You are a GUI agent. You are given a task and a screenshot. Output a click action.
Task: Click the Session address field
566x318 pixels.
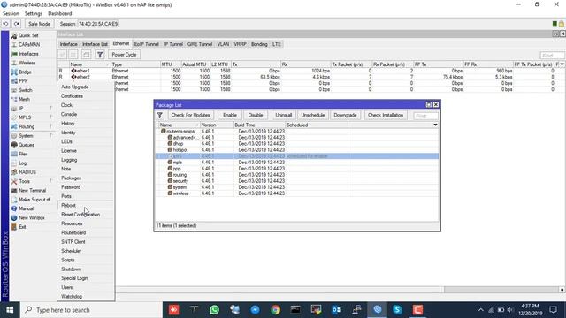click(98, 24)
